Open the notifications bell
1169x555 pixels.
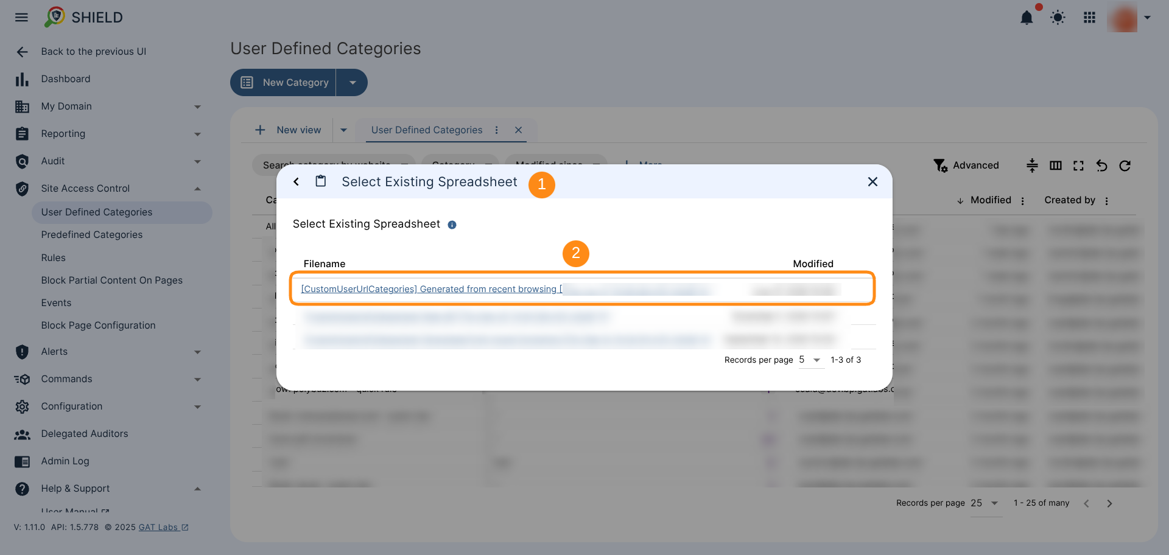pos(1027,18)
